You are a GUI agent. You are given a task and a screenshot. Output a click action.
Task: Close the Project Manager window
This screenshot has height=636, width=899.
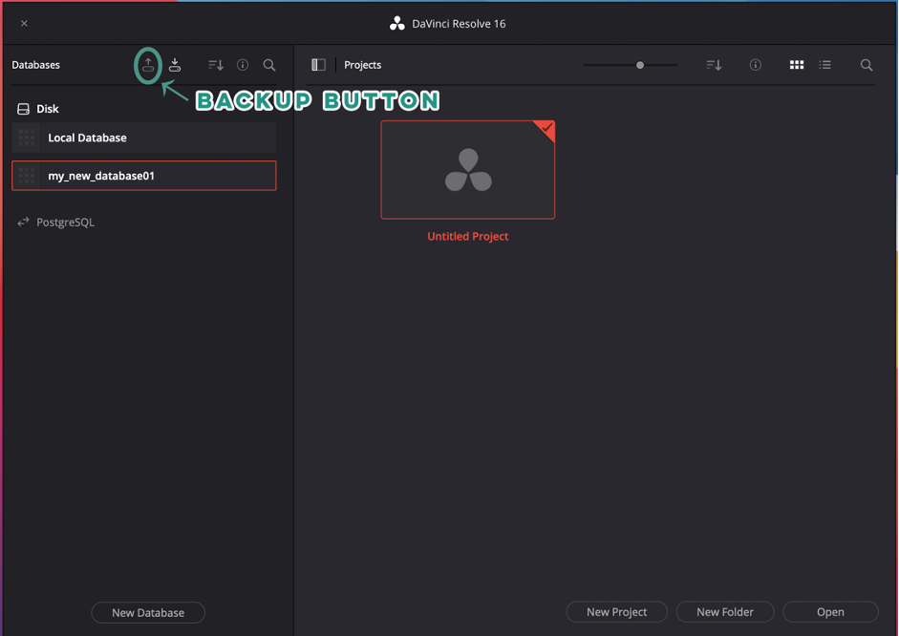24,24
